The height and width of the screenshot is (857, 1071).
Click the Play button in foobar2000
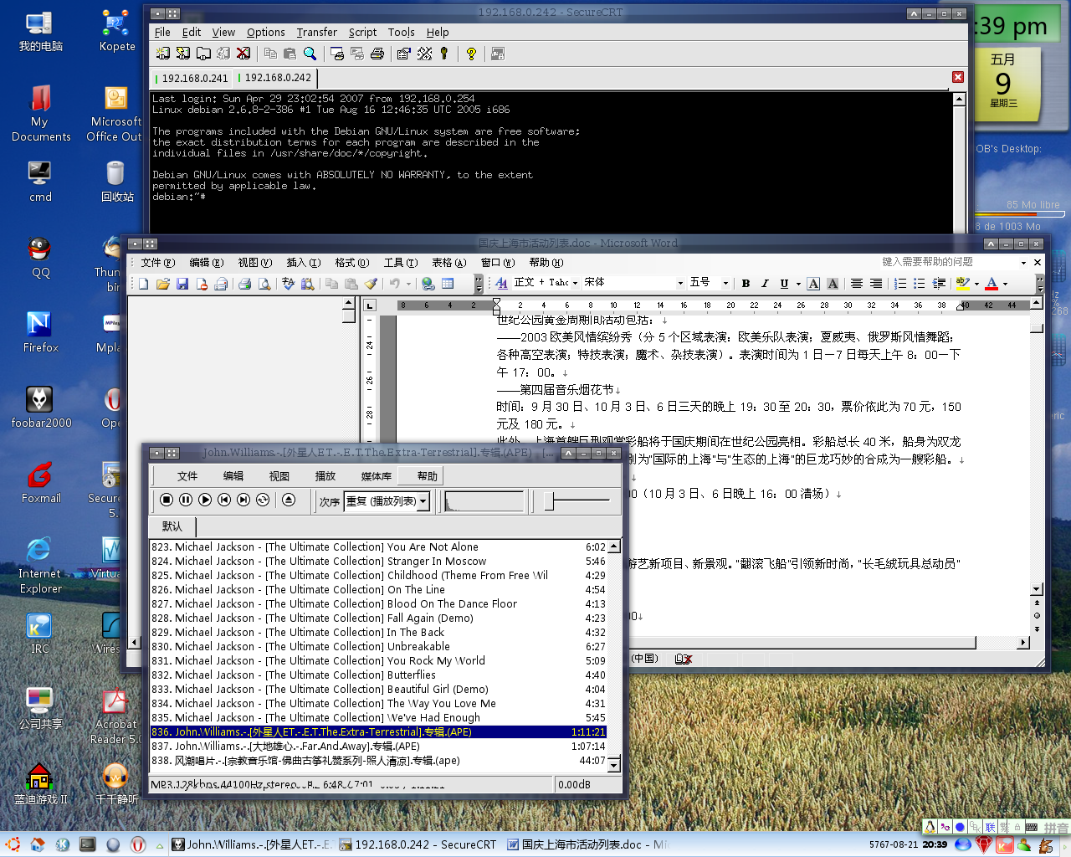point(205,500)
